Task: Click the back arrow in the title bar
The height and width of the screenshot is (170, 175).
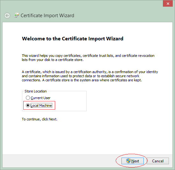Action: [x=7, y=16]
